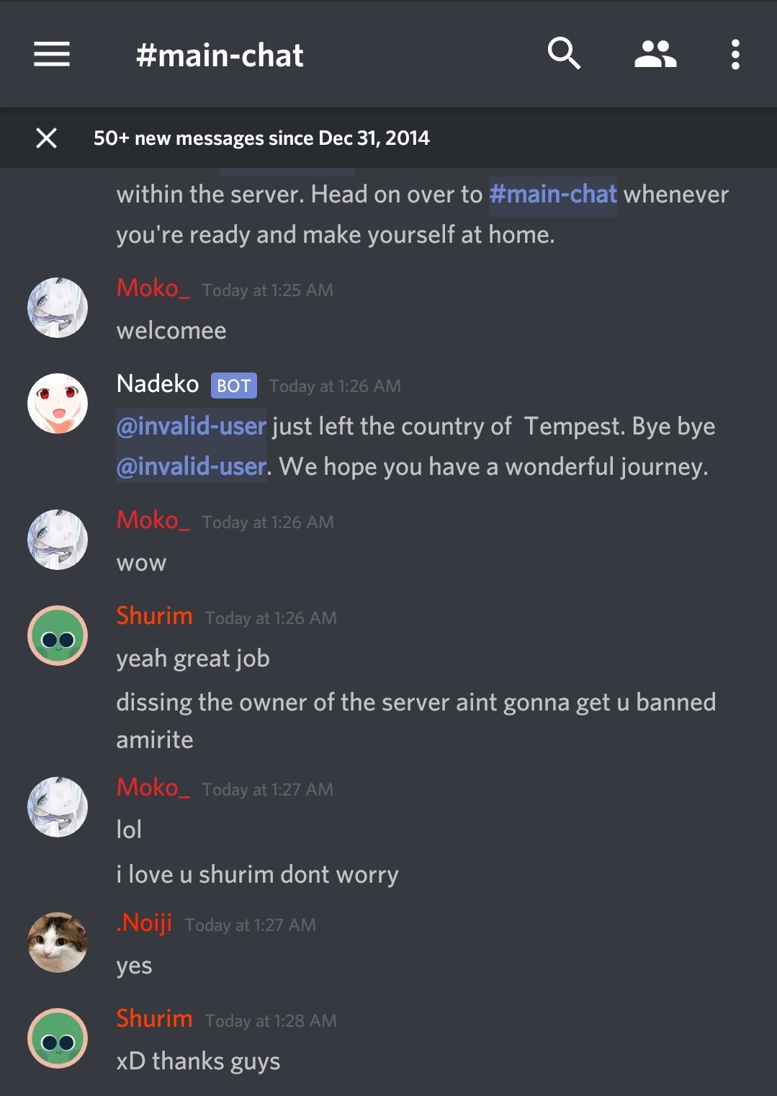This screenshot has width=777, height=1096.
Task: Open Moko_'s avatar beside 'welcomee'
Action: point(58,308)
